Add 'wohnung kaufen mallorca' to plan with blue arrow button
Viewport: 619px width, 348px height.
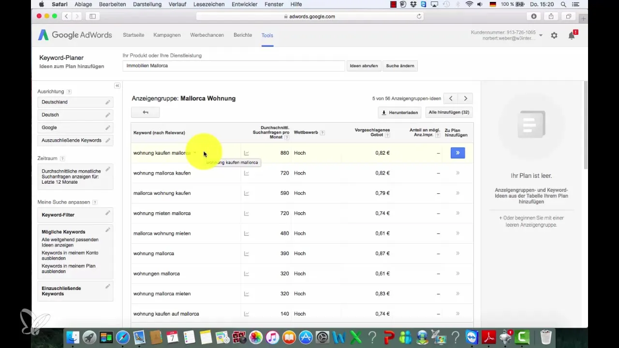457,153
